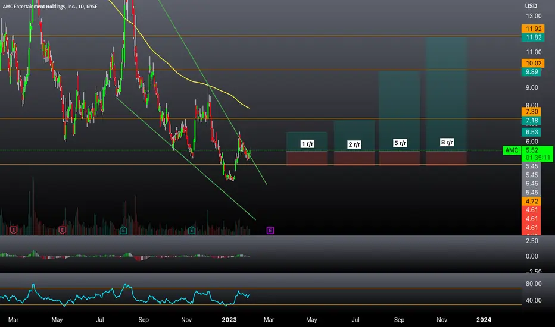Click the 13.00 price axis value
The image size is (555, 327).
point(534,16)
